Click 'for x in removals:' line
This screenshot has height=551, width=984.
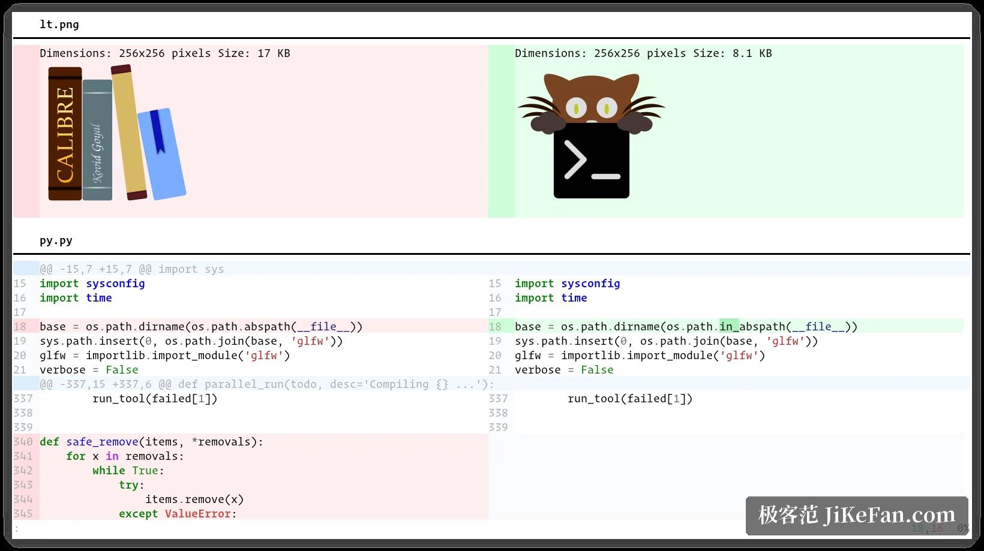[x=125, y=456]
